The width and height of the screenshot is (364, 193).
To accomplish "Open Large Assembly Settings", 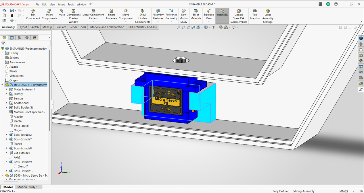I will [268, 16].
